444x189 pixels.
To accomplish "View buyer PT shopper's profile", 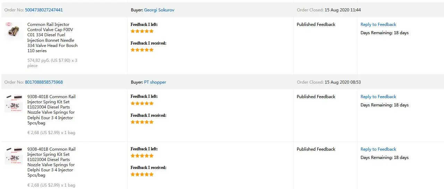I will [x=155, y=82].
